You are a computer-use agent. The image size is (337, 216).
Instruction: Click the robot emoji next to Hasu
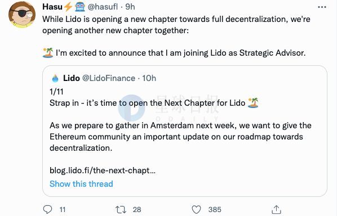pos(80,7)
